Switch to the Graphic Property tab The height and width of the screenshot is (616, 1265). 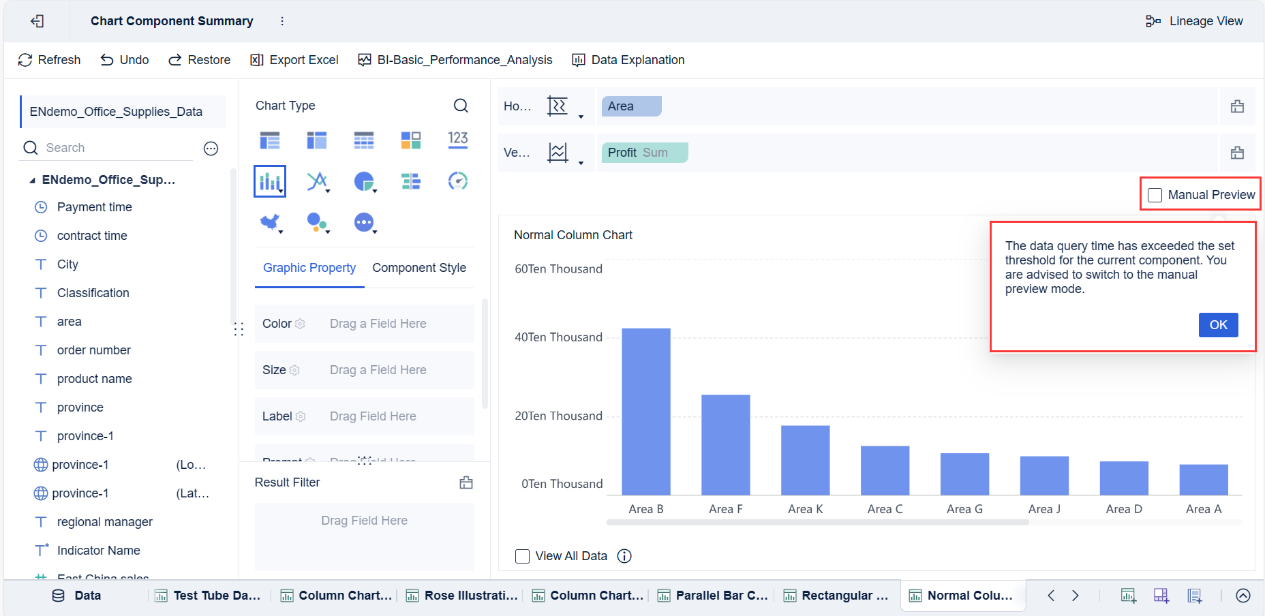(309, 268)
